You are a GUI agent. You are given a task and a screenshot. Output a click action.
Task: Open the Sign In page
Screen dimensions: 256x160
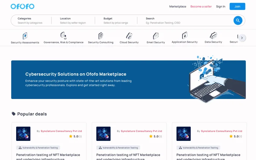221,7
